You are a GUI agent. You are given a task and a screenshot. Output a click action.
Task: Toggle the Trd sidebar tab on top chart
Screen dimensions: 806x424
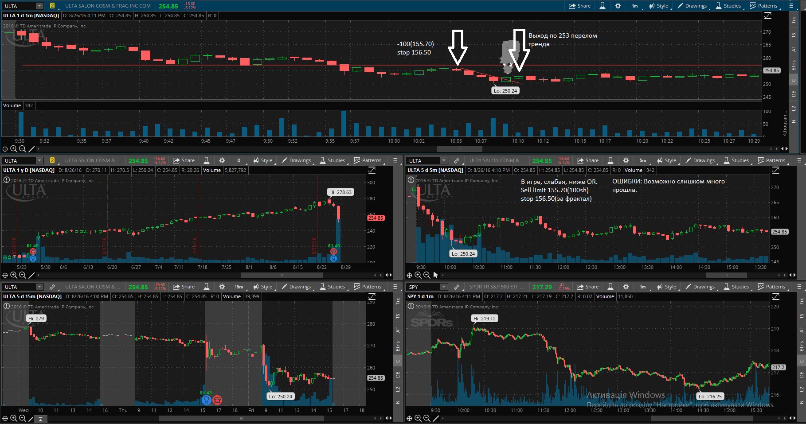[794, 20]
